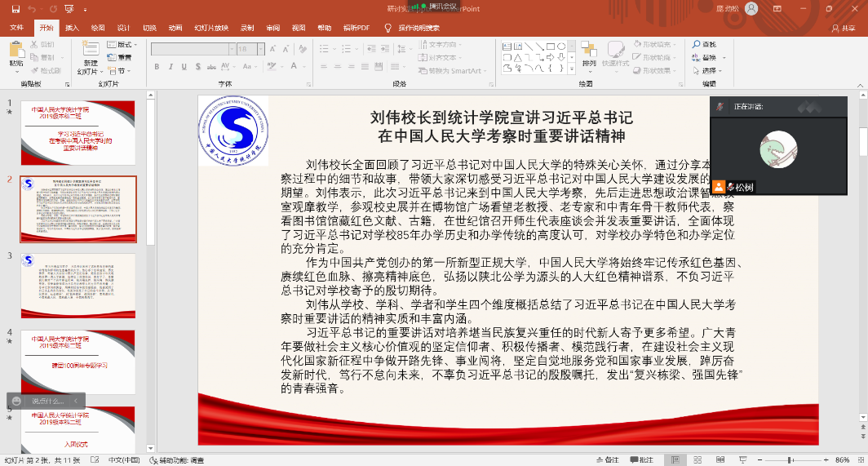This screenshot has width=868, height=466.
Task: Open the Slide Show ribbon tab
Action: (x=210, y=28)
